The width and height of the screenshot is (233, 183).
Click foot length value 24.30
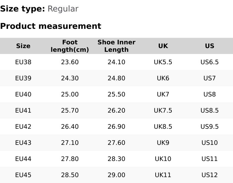pos(70,78)
